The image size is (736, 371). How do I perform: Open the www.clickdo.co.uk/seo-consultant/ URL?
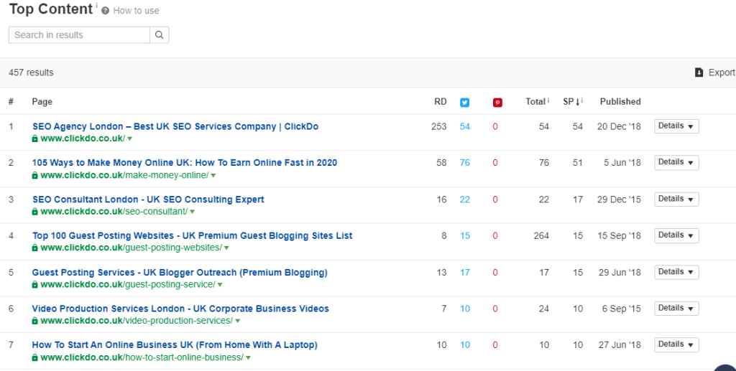(x=114, y=212)
